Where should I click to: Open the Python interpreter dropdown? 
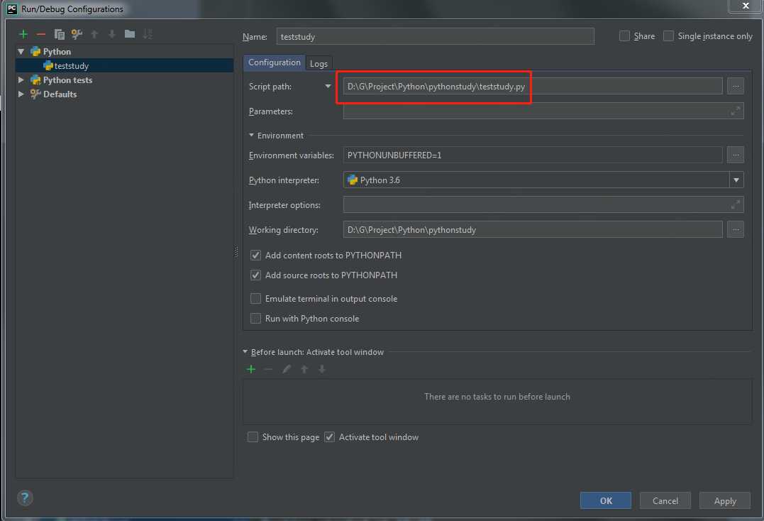pyautogui.click(x=736, y=180)
